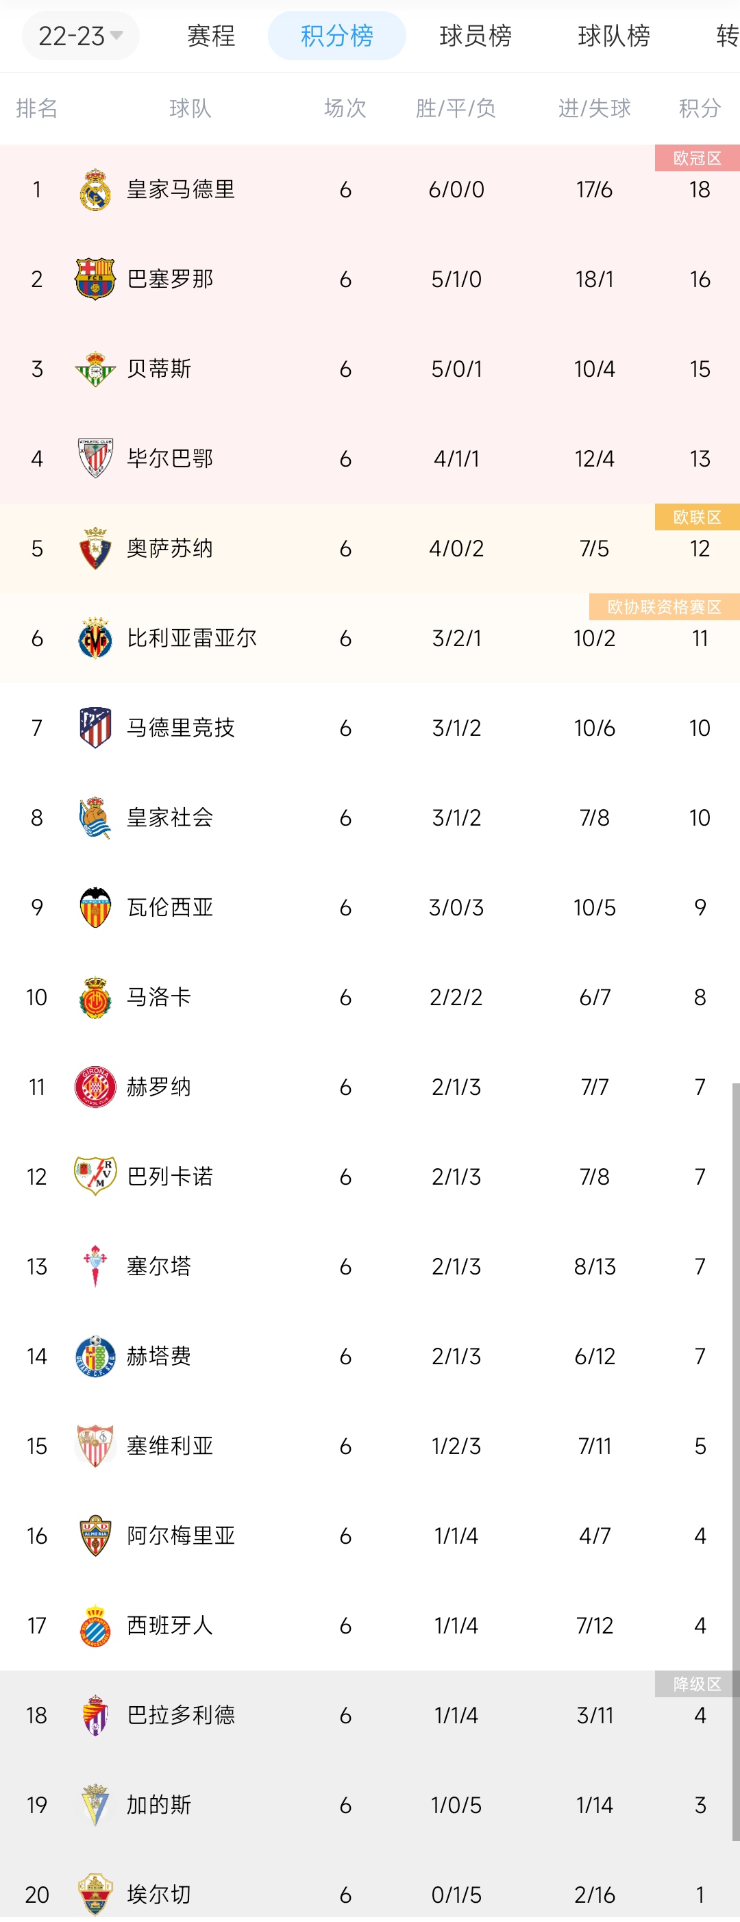Select the 积分榜 tab
Viewport: 740px width, 1922px height.
(x=337, y=35)
